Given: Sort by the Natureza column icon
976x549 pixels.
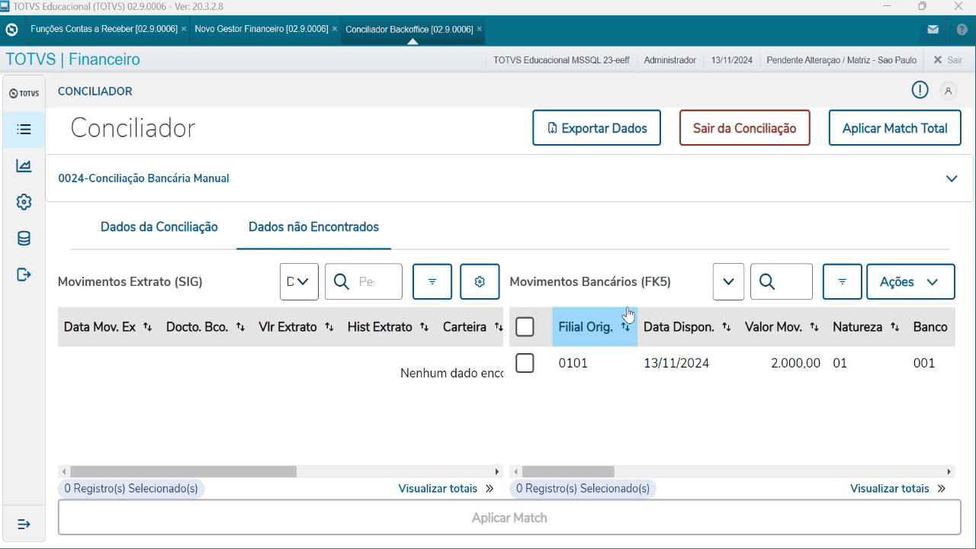Looking at the screenshot, I should coord(895,327).
